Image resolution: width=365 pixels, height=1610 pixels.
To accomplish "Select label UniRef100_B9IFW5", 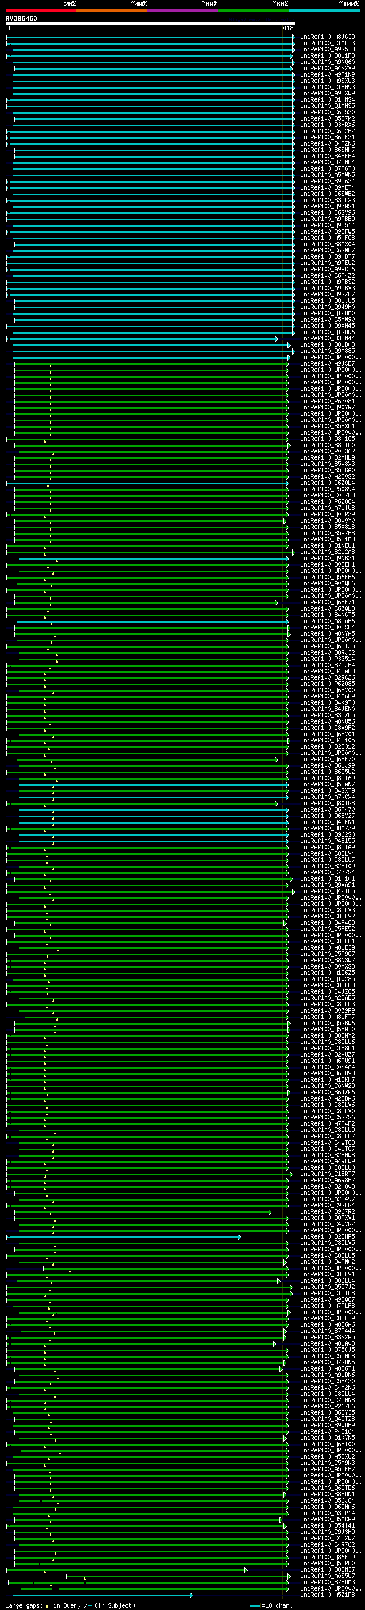I will [x=327, y=232].
